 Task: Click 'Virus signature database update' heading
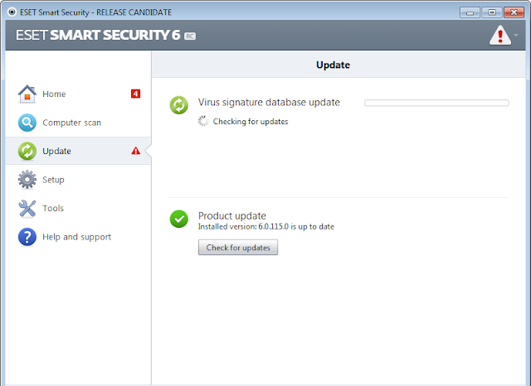pyautogui.click(x=269, y=103)
